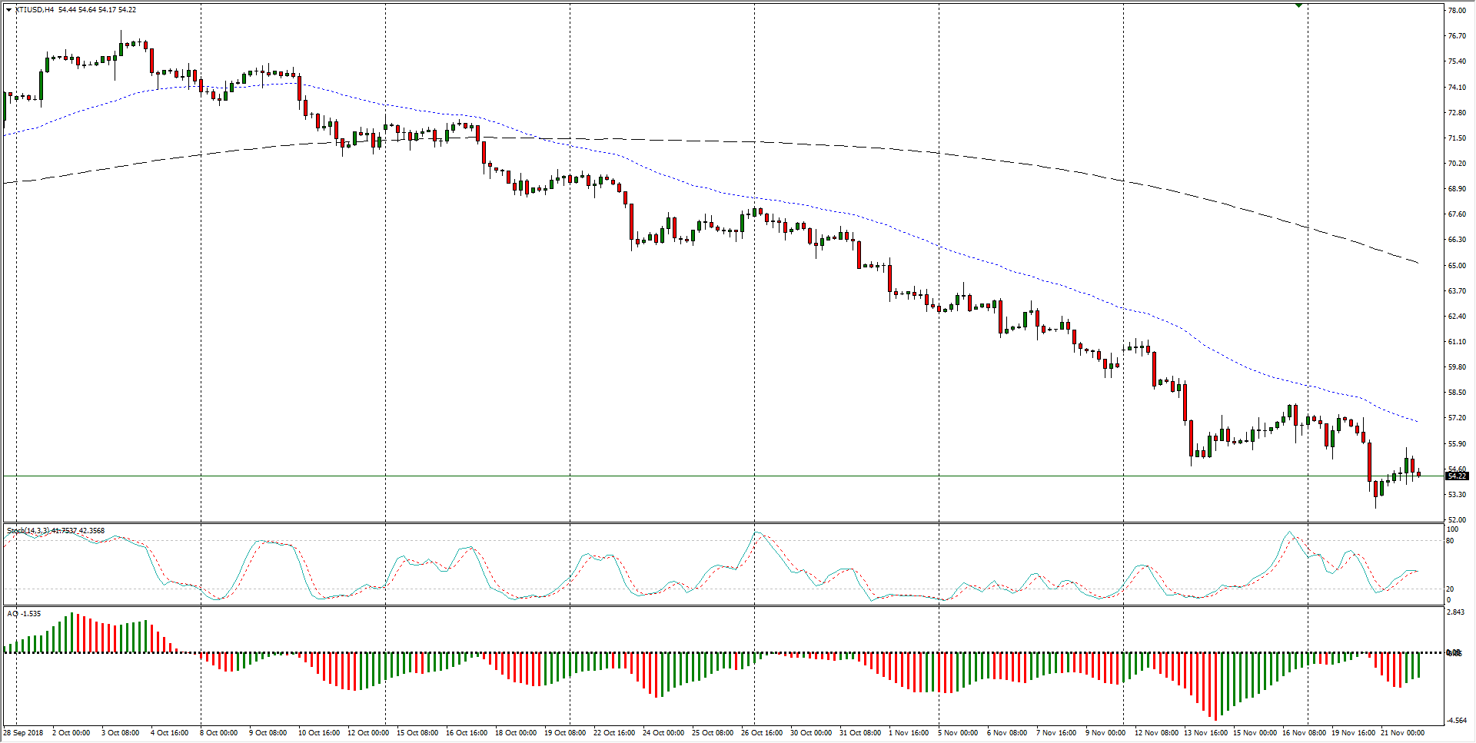Click the 26 Oct 16:00 time label
The width and height of the screenshot is (1476, 743).
tap(761, 733)
